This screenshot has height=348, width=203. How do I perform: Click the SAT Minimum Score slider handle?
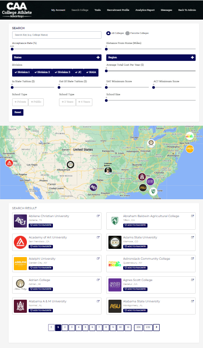106,87
